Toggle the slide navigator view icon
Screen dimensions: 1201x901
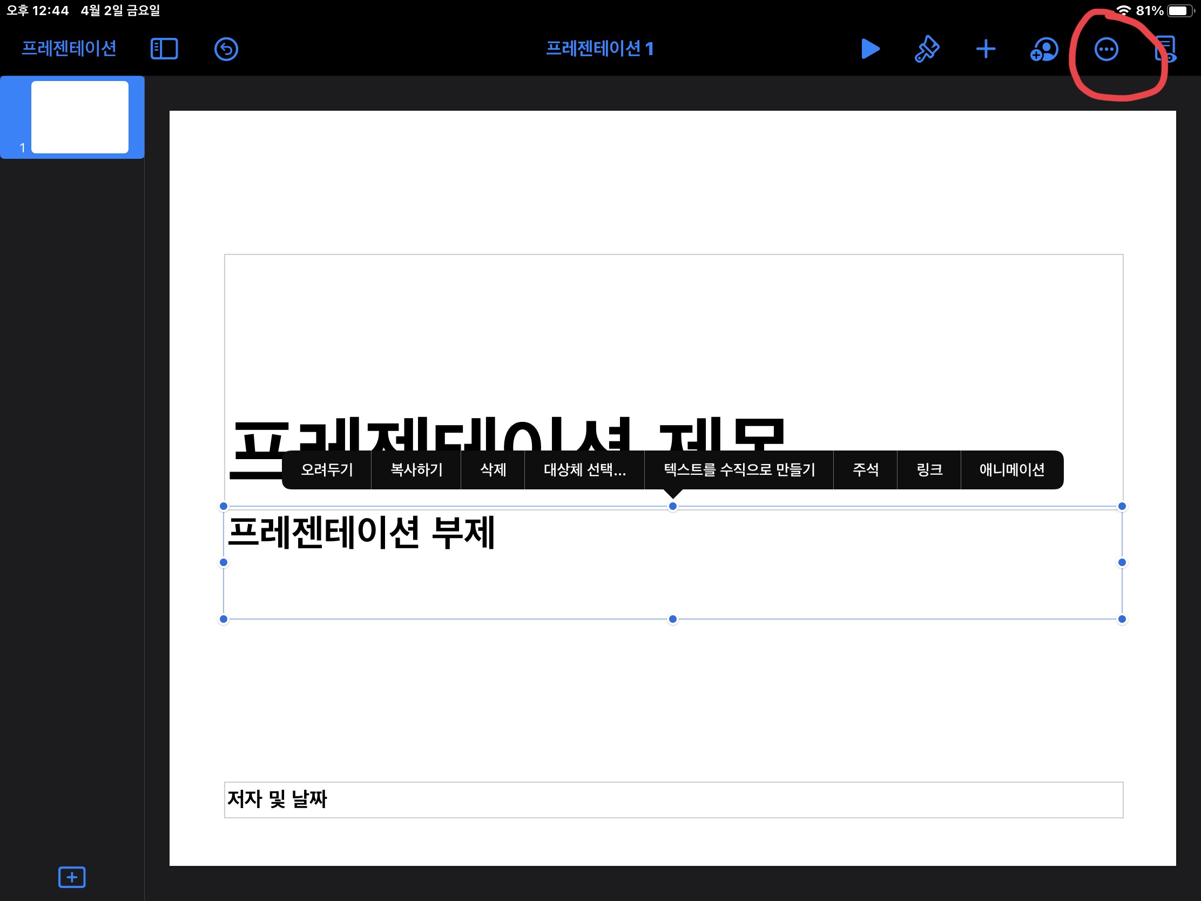click(164, 49)
